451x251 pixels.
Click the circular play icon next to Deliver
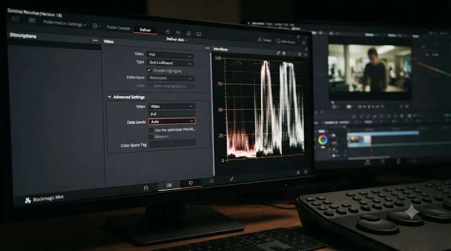pyautogui.click(x=168, y=32)
